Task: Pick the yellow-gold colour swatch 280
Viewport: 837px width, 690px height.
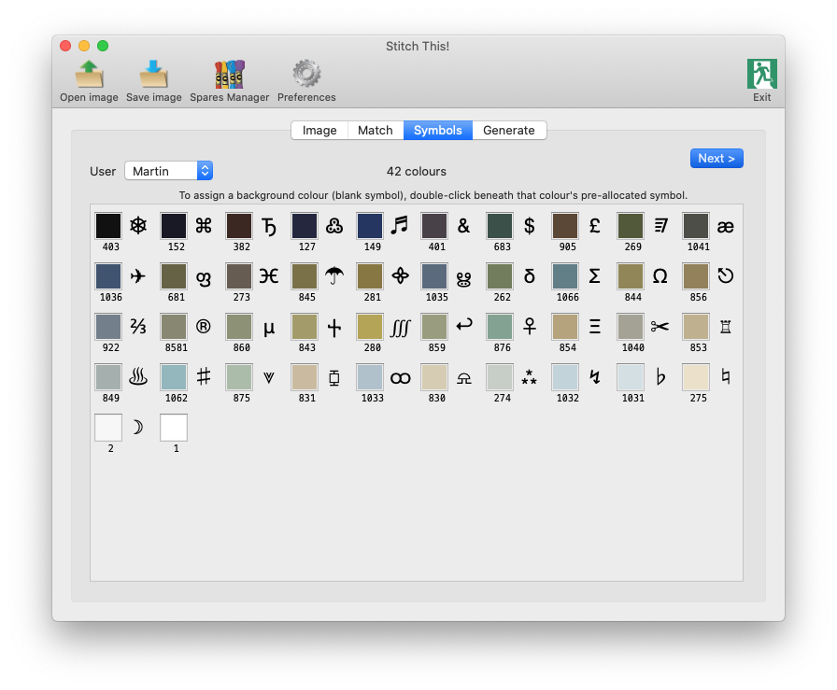Action: (x=370, y=327)
